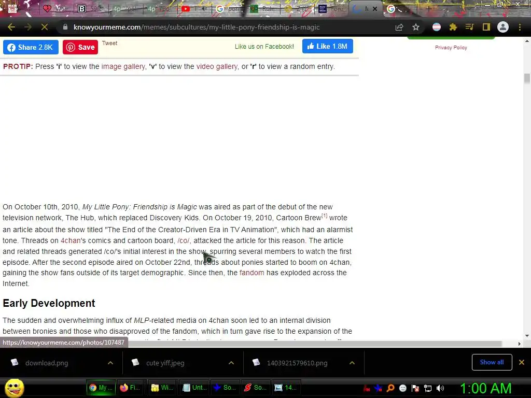Open the volume speaker tray icon

440,388
